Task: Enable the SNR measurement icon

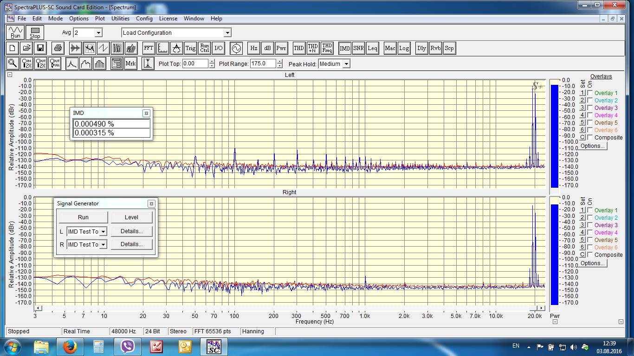Action: pyautogui.click(x=358, y=48)
